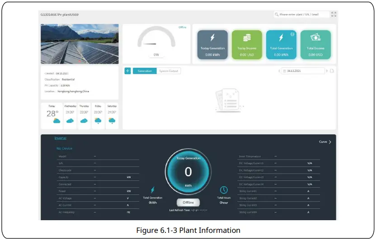Click DC Voltage/Current1 row

coord(278,163)
